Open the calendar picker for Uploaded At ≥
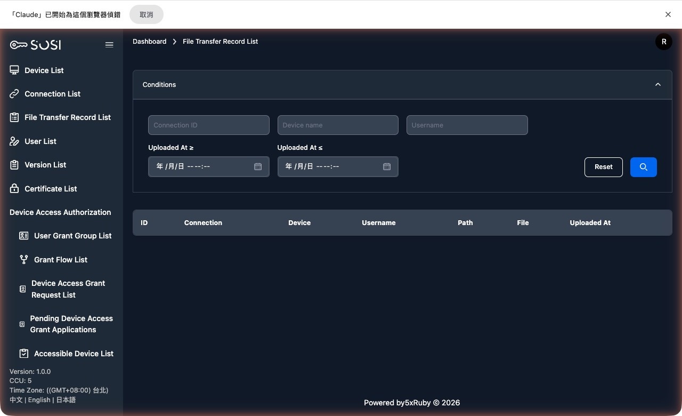The image size is (682, 416). point(258,166)
